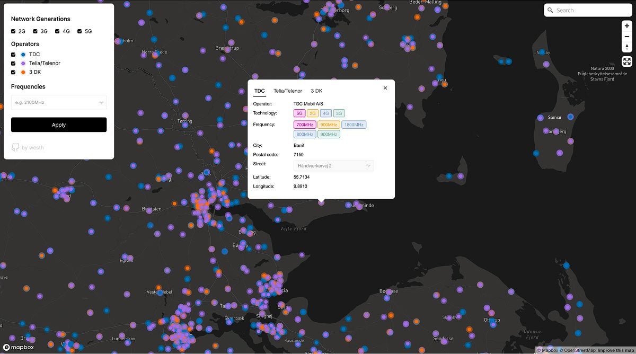The image size is (636, 354).
Task: Toggle the 4G network generation checkbox
Action: tap(57, 31)
